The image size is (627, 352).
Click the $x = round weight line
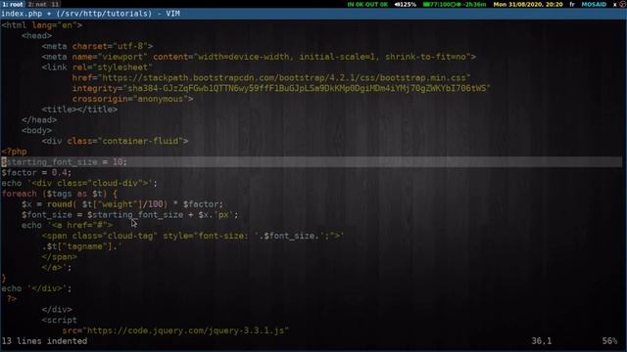[122, 204]
